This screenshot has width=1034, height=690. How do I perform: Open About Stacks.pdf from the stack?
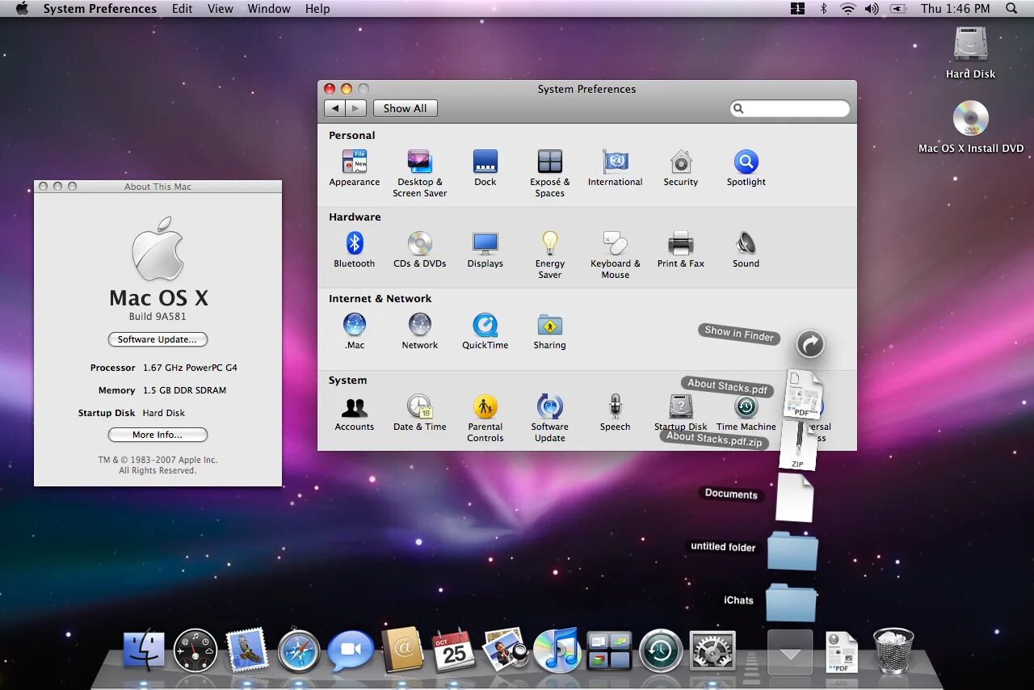pos(803,393)
